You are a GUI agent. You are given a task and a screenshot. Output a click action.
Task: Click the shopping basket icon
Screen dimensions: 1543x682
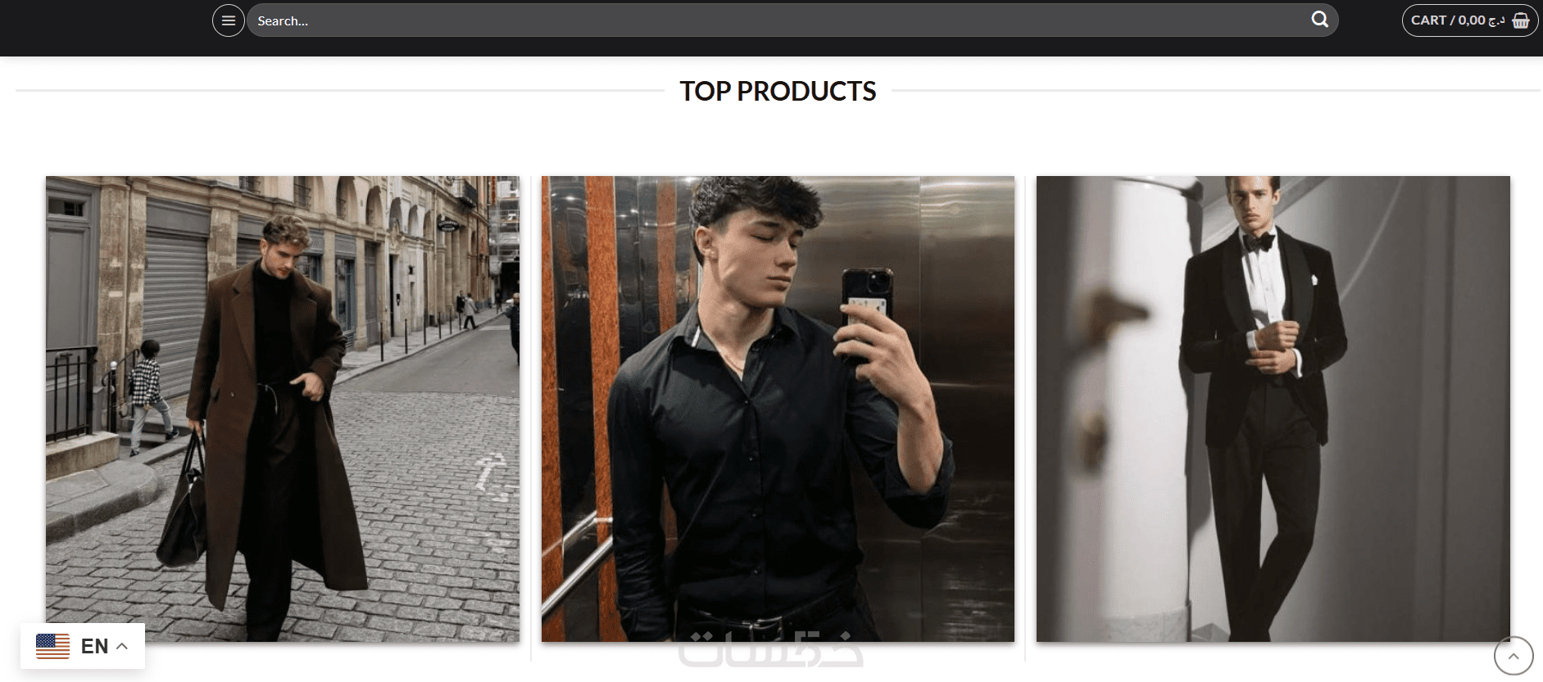pyautogui.click(x=1521, y=20)
